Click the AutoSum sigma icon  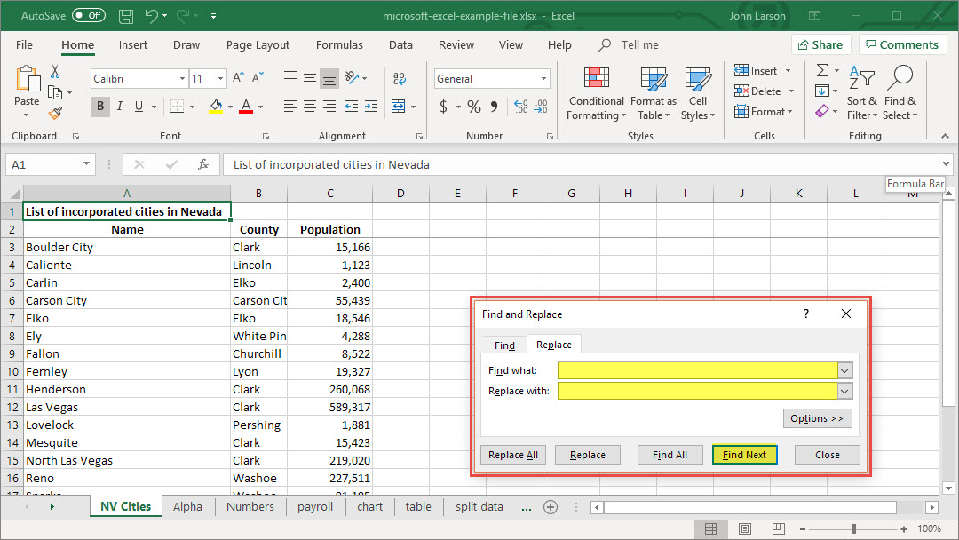pos(822,70)
